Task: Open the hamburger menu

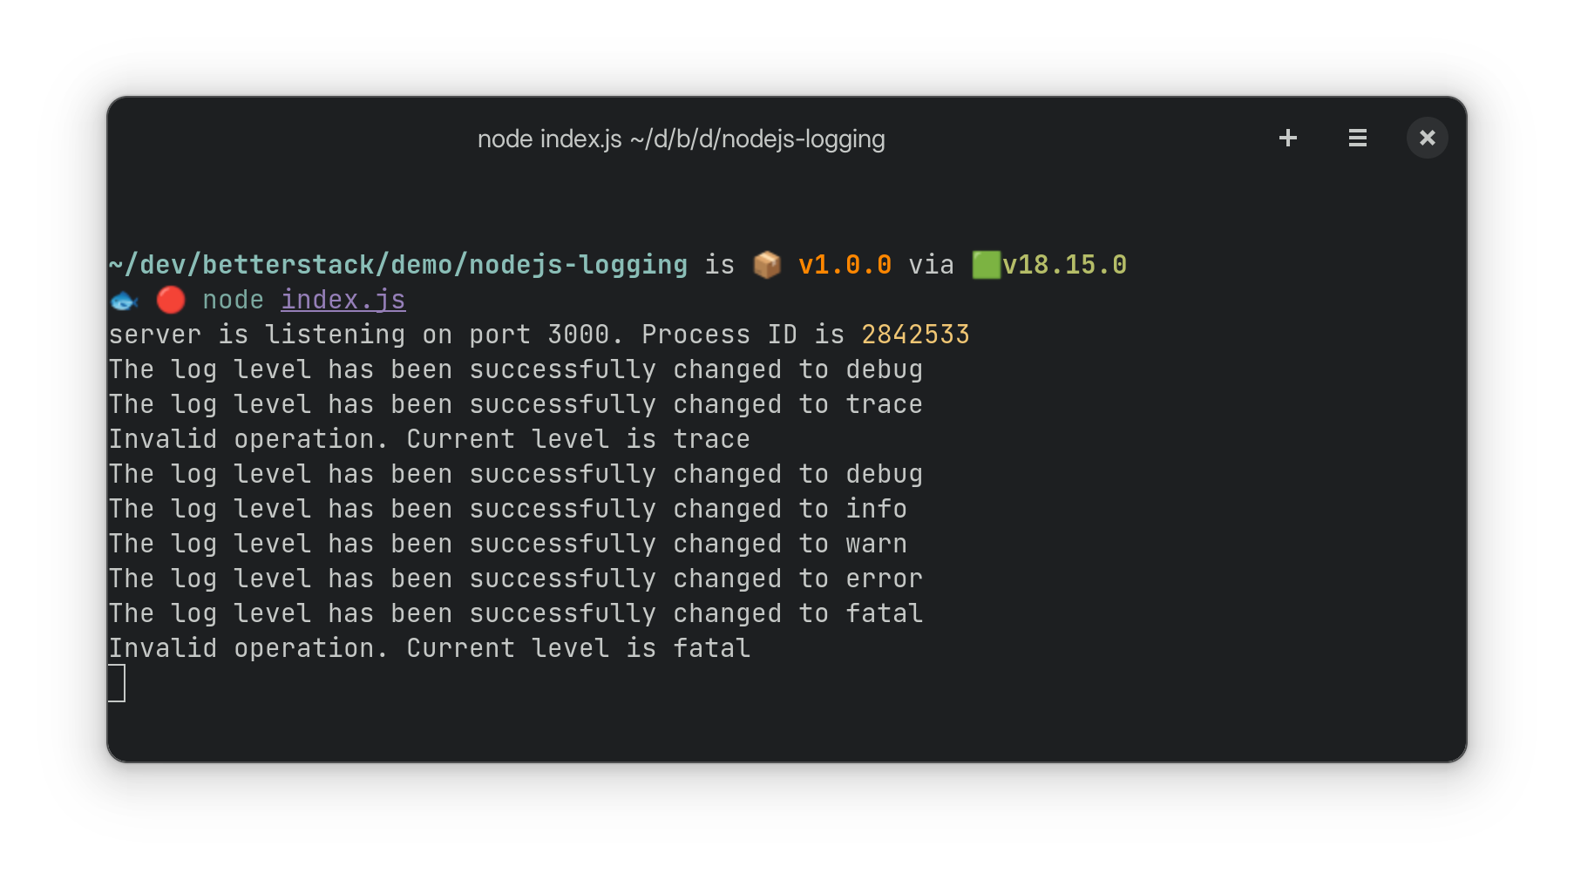Action: click(x=1357, y=138)
